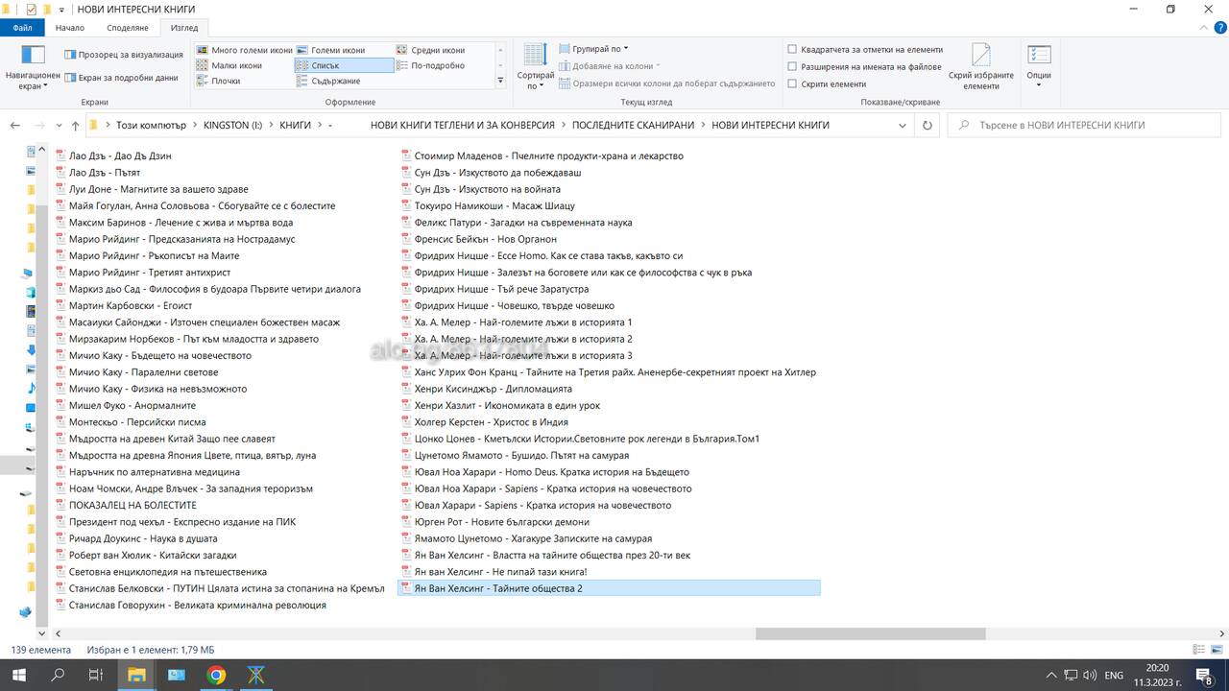Go up one folder level arrow

pos(75,125)
